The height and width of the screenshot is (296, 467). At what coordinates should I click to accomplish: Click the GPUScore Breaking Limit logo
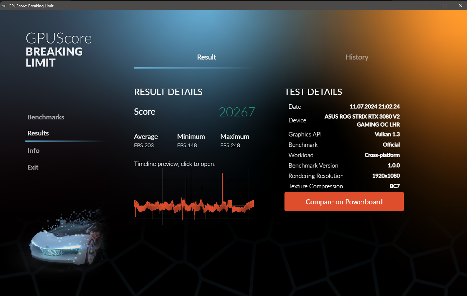coord(59,50)
